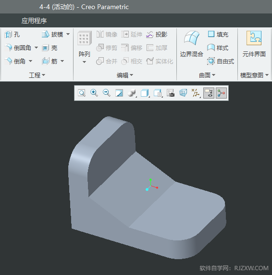Select the Freestyle (自由式) tool
This screenshot has width=272, height=275.
(x=221, y=61)
